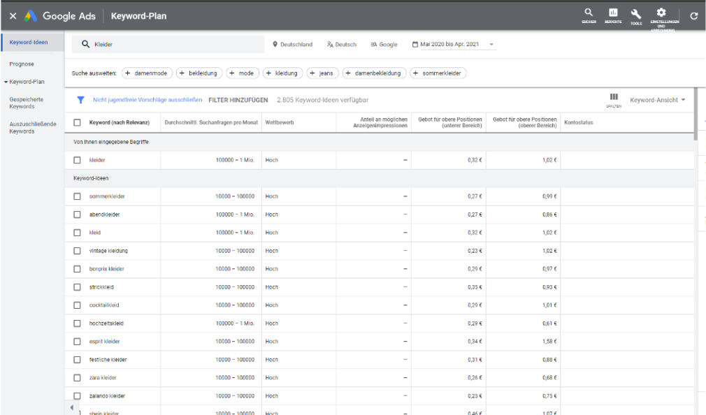Click the zalando kleider keyword
The image size is (706, 415).
[x=107, y=396]
